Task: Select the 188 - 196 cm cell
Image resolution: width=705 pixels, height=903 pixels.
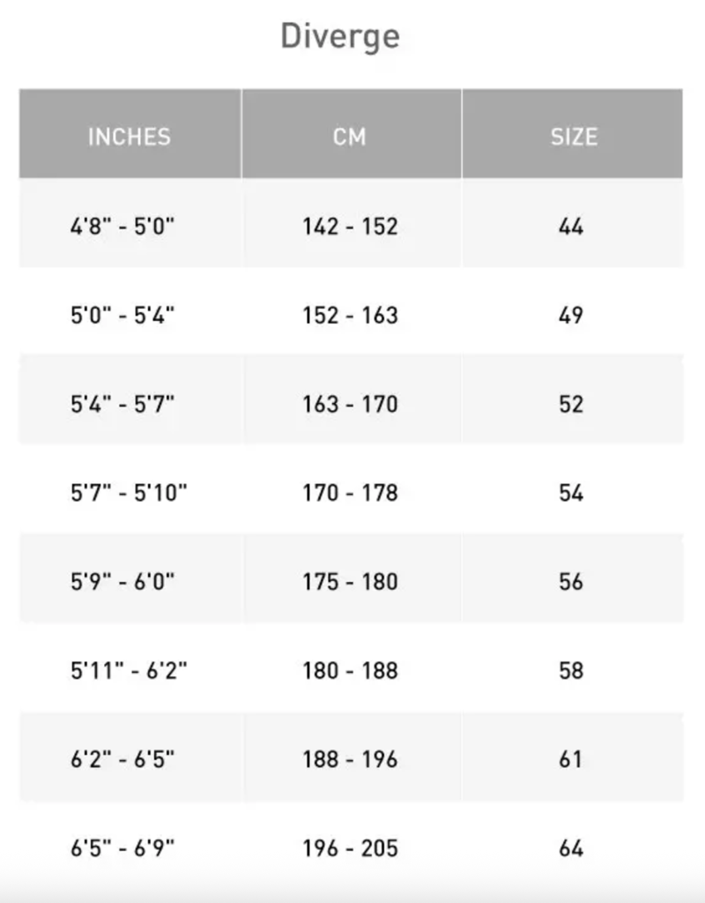Action: [350, 759]
